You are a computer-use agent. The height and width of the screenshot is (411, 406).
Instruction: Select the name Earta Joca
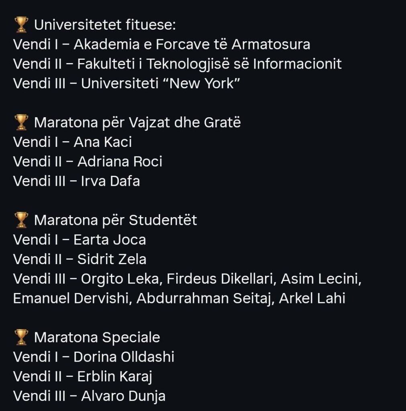[110, 240]
